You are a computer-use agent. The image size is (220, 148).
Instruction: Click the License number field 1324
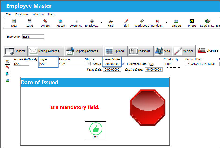(x=72, y=64)
